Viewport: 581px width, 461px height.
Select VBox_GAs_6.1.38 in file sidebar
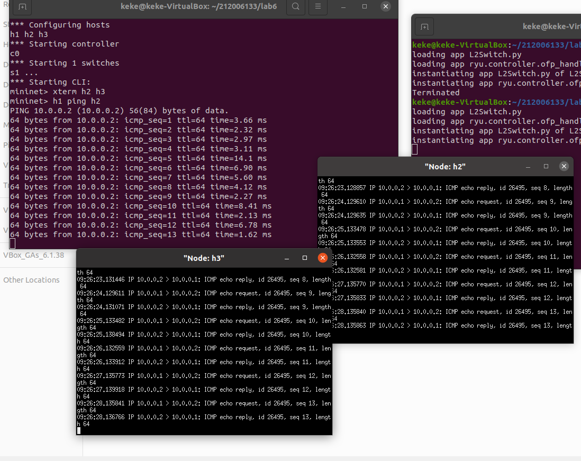[34, 255]
